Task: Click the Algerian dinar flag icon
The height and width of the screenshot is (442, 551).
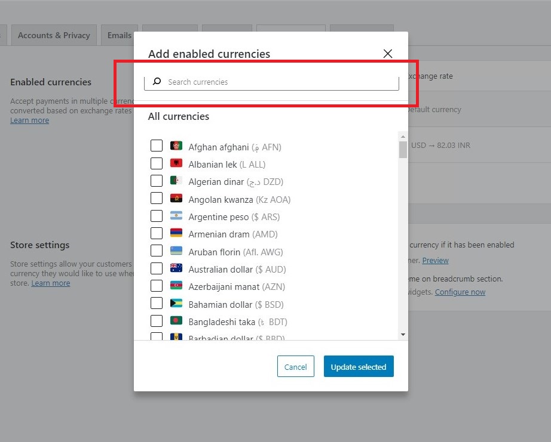Action: 176,181
